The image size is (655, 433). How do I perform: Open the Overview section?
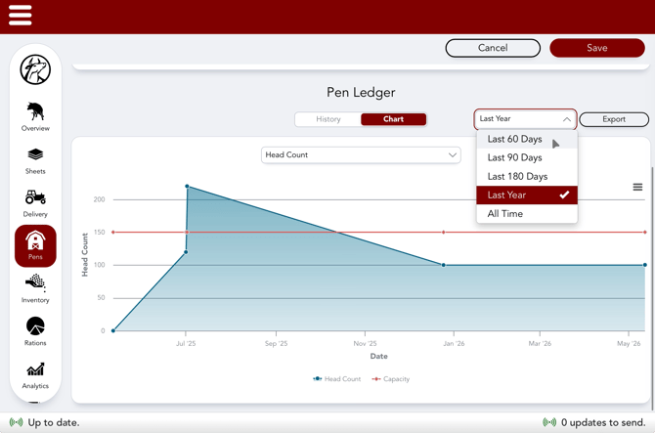35,116
